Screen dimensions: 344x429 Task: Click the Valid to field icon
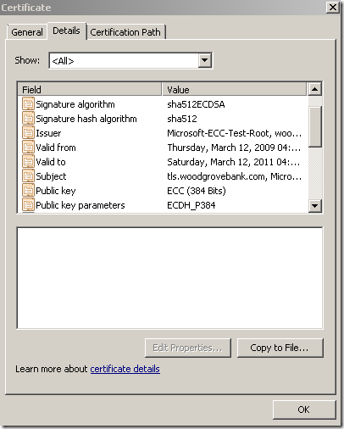[28, 162]
